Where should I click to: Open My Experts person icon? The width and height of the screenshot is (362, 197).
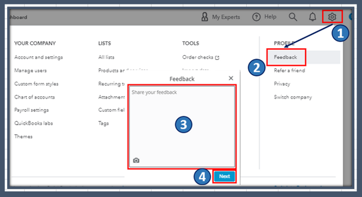click(x=204, y=17)
